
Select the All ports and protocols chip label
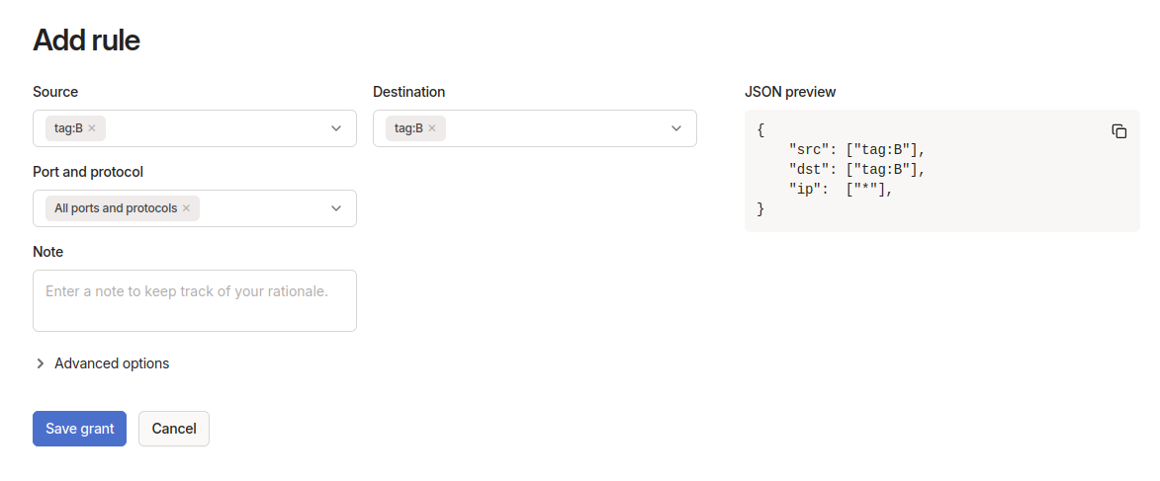coord(116,208)
